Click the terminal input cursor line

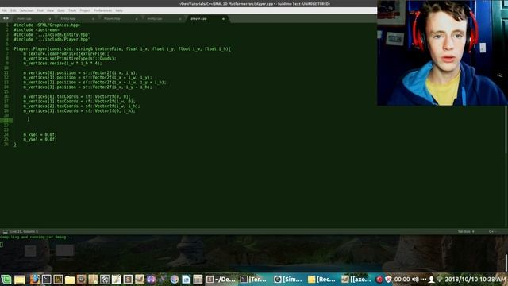pos(2,245)
